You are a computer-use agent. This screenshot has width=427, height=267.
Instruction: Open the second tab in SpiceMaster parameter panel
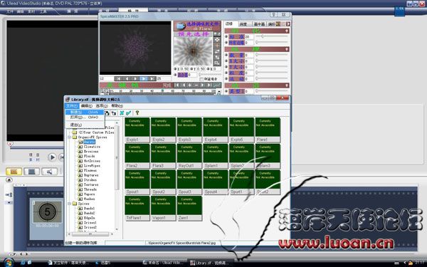(244, 24)
